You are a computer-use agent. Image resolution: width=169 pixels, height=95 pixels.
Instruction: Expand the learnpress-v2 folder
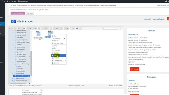point(14,32)
